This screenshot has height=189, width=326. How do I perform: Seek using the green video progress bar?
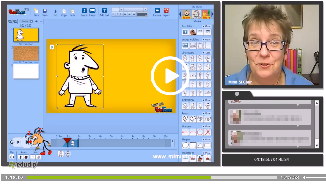tap(152, 177)
